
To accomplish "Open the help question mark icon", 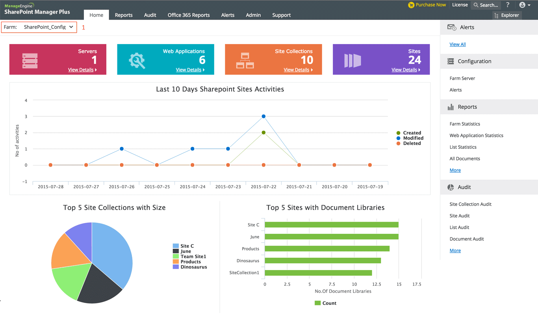I will [x=507, y=5].
